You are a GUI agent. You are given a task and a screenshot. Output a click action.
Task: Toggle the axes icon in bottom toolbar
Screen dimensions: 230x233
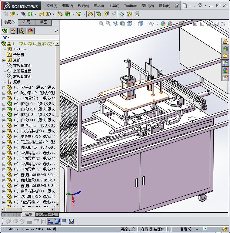click(x=50, y=221)
